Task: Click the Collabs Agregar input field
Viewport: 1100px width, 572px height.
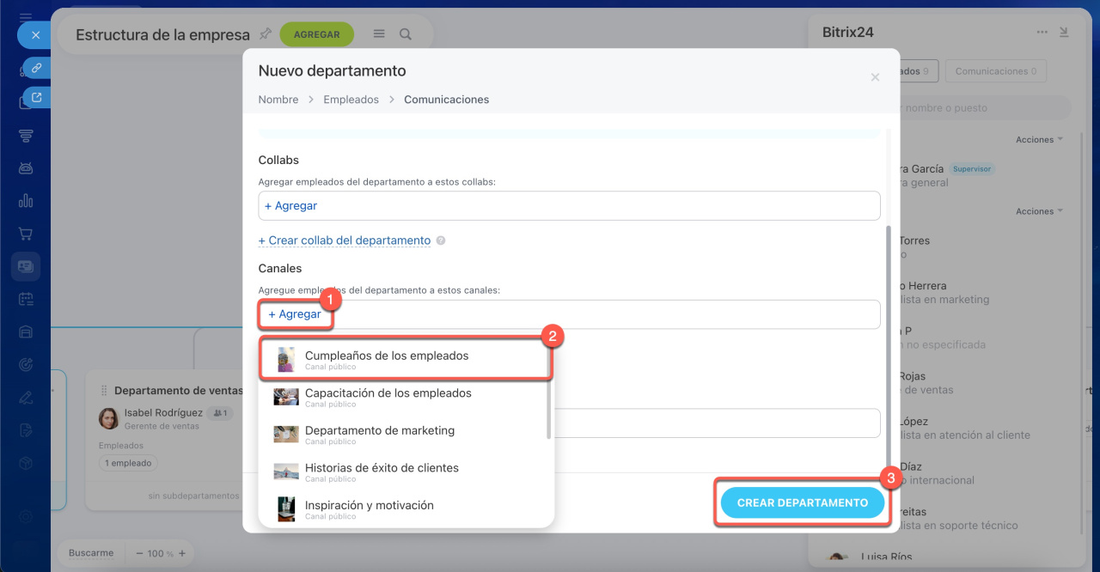Action: (x=569, y=206)
